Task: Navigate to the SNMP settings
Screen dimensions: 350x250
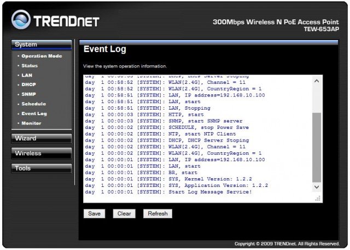Action: pyautogui.click(x=28, y=94)
